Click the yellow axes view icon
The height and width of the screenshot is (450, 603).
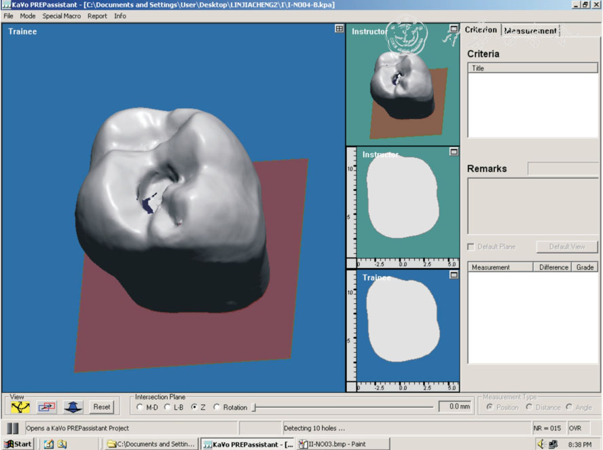(20, 407)
